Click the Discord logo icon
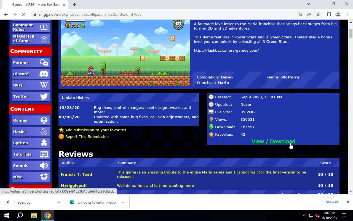This screenshot has height=221, width=353. 44,74
